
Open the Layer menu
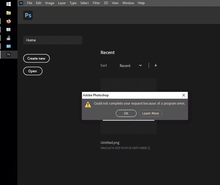point(62,3)
